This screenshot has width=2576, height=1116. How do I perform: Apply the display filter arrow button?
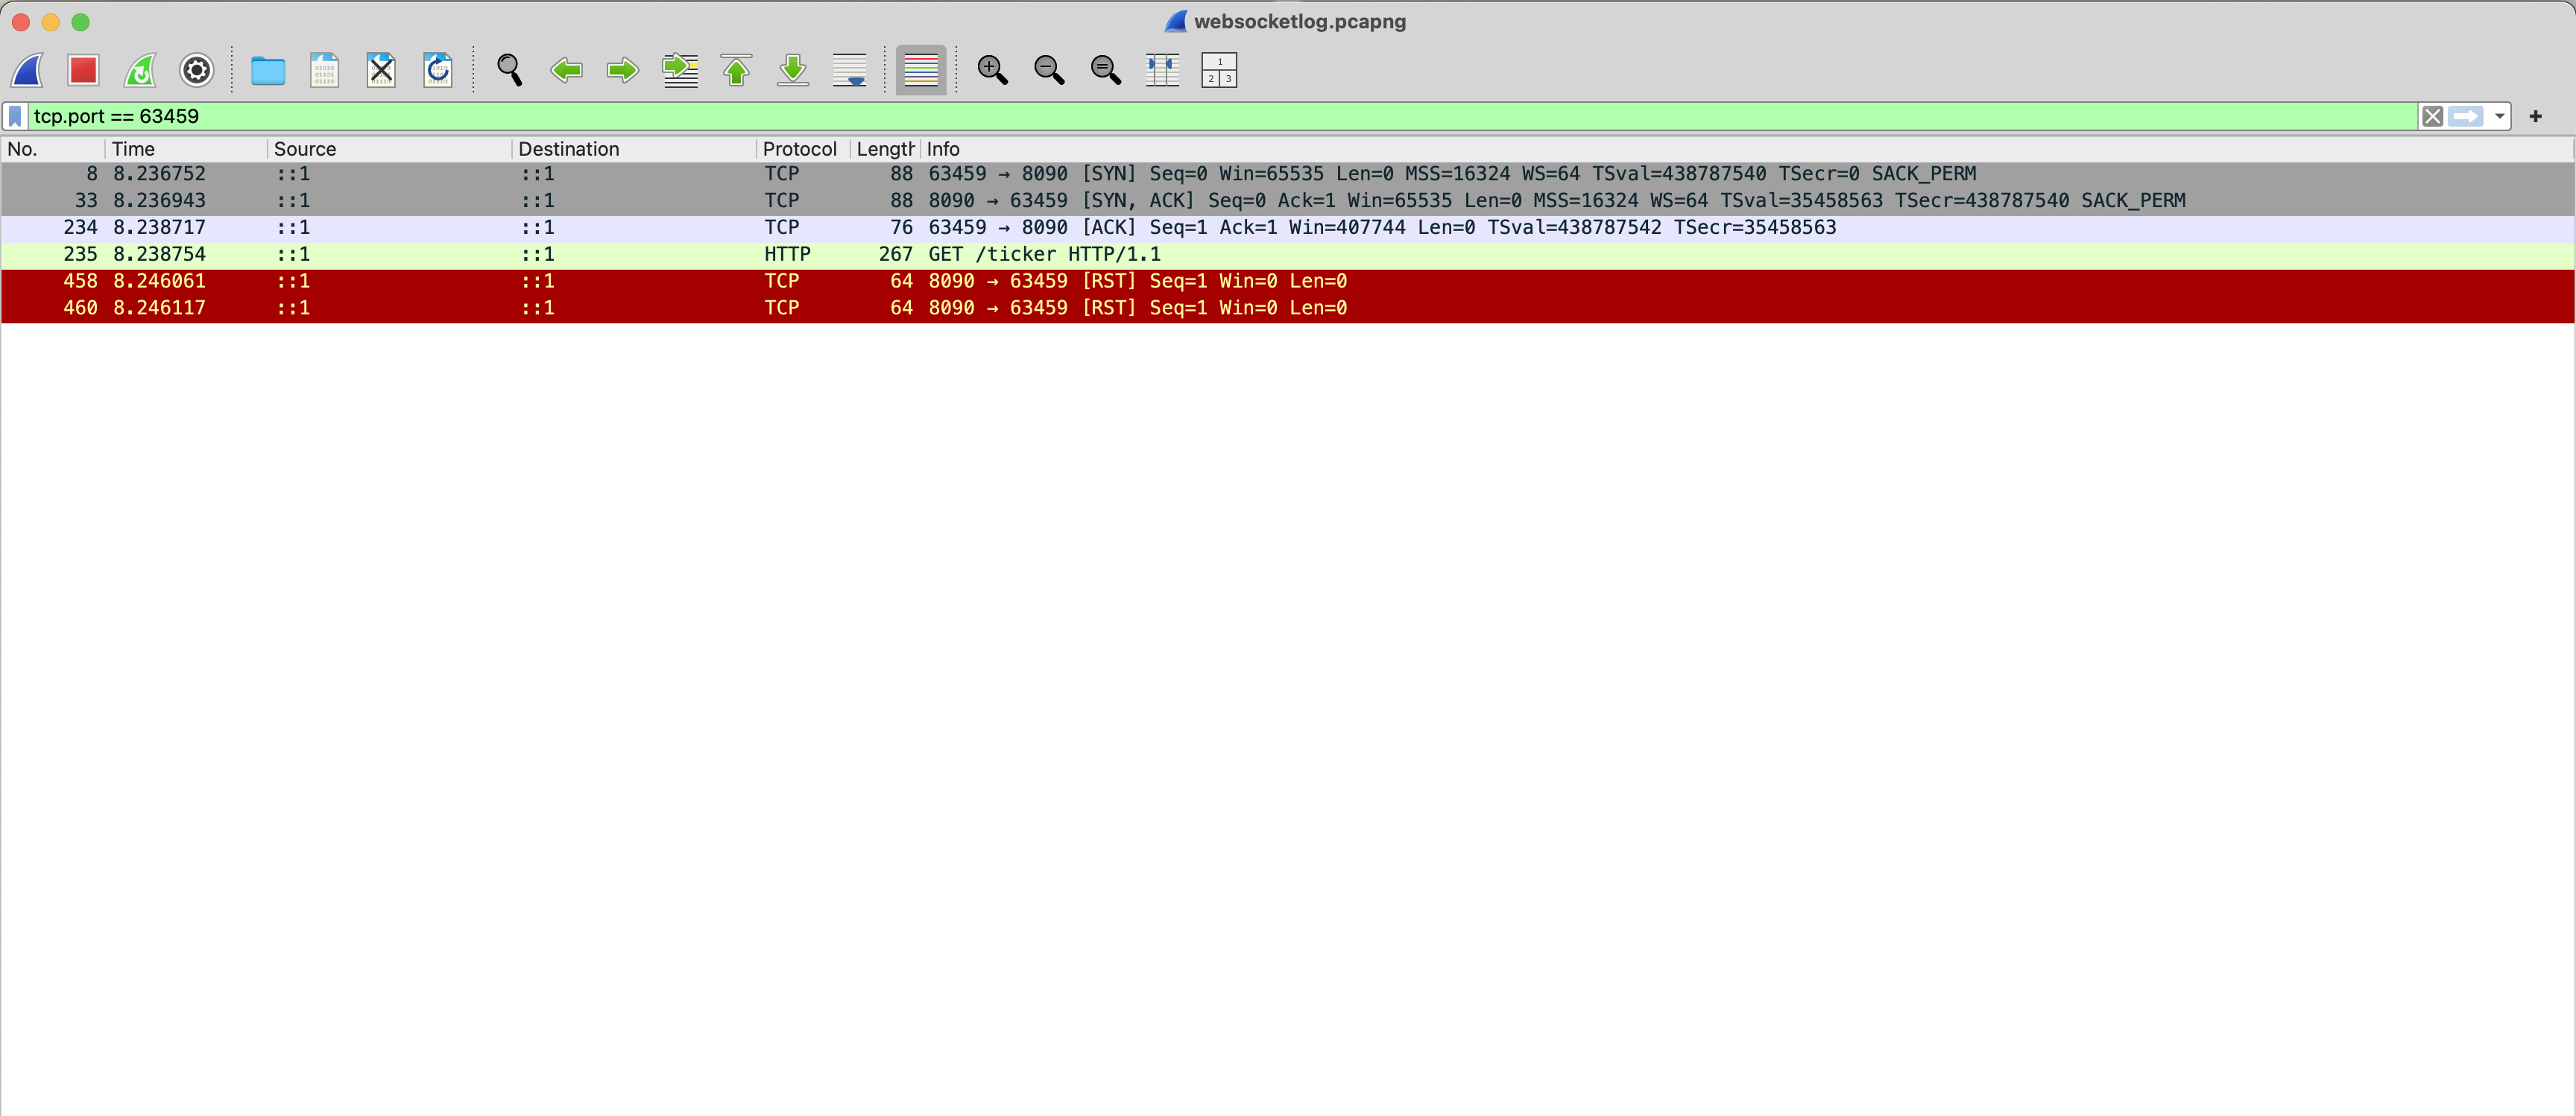(x=2465, y=117)
